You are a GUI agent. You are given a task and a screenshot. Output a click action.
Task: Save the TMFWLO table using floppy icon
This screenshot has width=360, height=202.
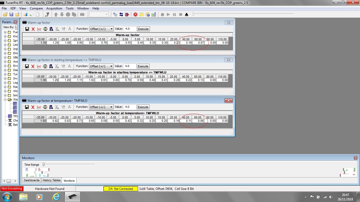tap(27, 107)
